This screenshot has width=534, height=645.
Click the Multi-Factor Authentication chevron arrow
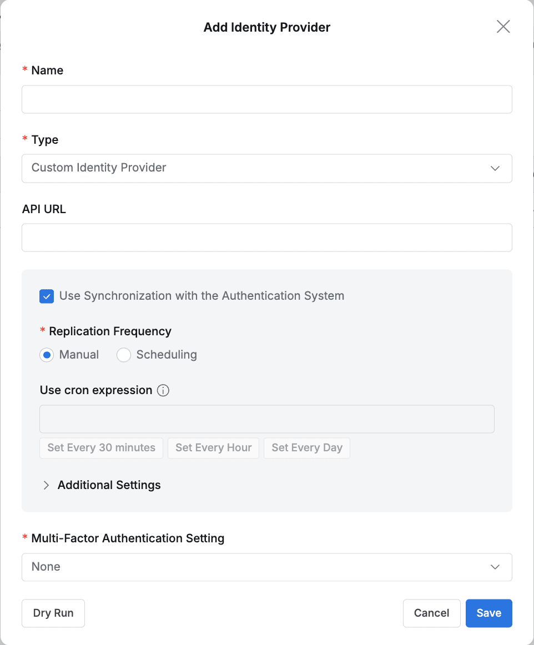[495, 567]
